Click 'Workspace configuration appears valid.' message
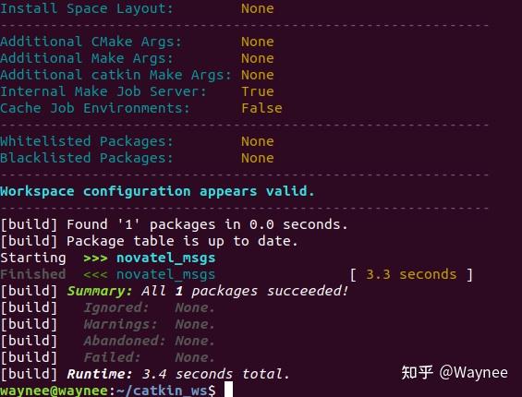 coord(157,192)
